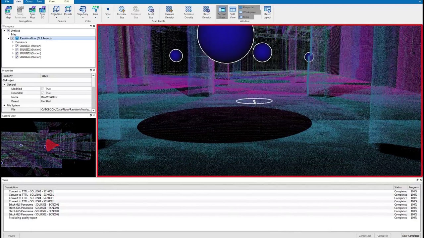The width and height of the screenshot is (424, 238).
Task: Float the Properties panel with undock icon
Action: pos(90,70)
